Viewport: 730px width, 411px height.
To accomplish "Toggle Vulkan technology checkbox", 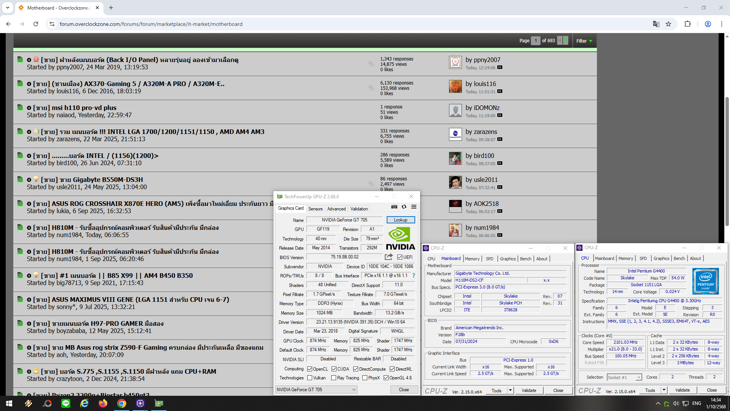I will [x=310, y=378].
